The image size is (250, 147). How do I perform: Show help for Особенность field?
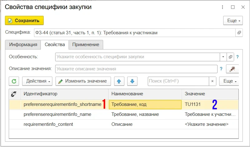[x=238, y=57]
